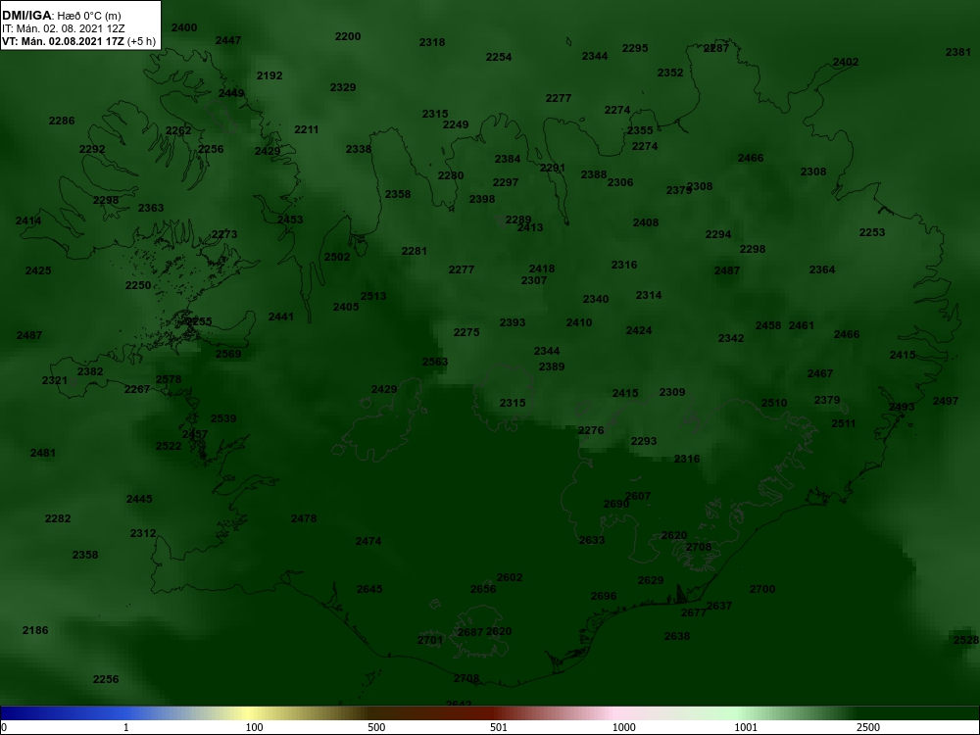The width and height of the screenshot is (980, 735).
Task: Click the map value 2701
Action: pyautogui.click(x=430, y=640)
